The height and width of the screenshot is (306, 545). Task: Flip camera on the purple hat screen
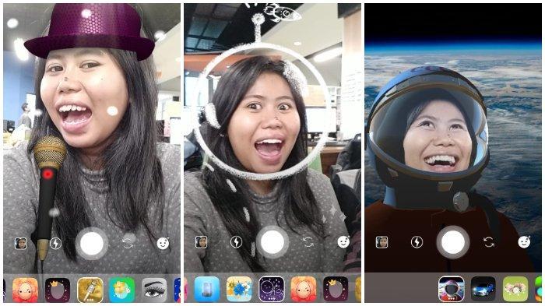pos(128,243)
